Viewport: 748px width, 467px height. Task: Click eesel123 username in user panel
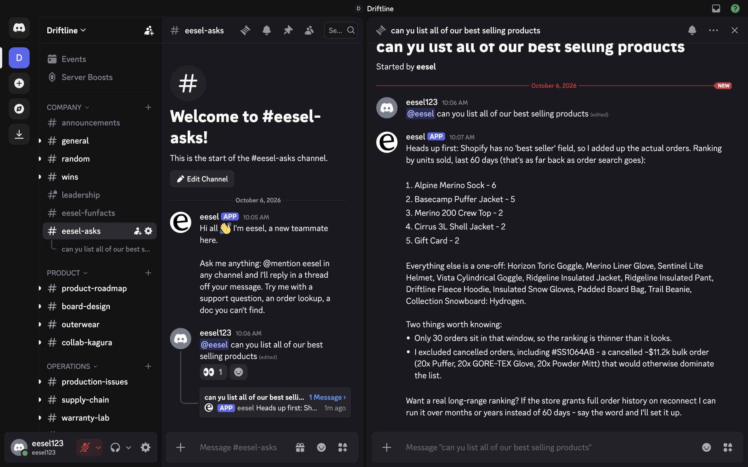click(48, 444)
